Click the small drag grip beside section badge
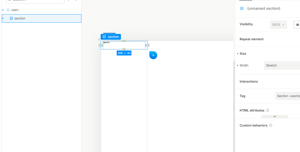 (99, 39)
